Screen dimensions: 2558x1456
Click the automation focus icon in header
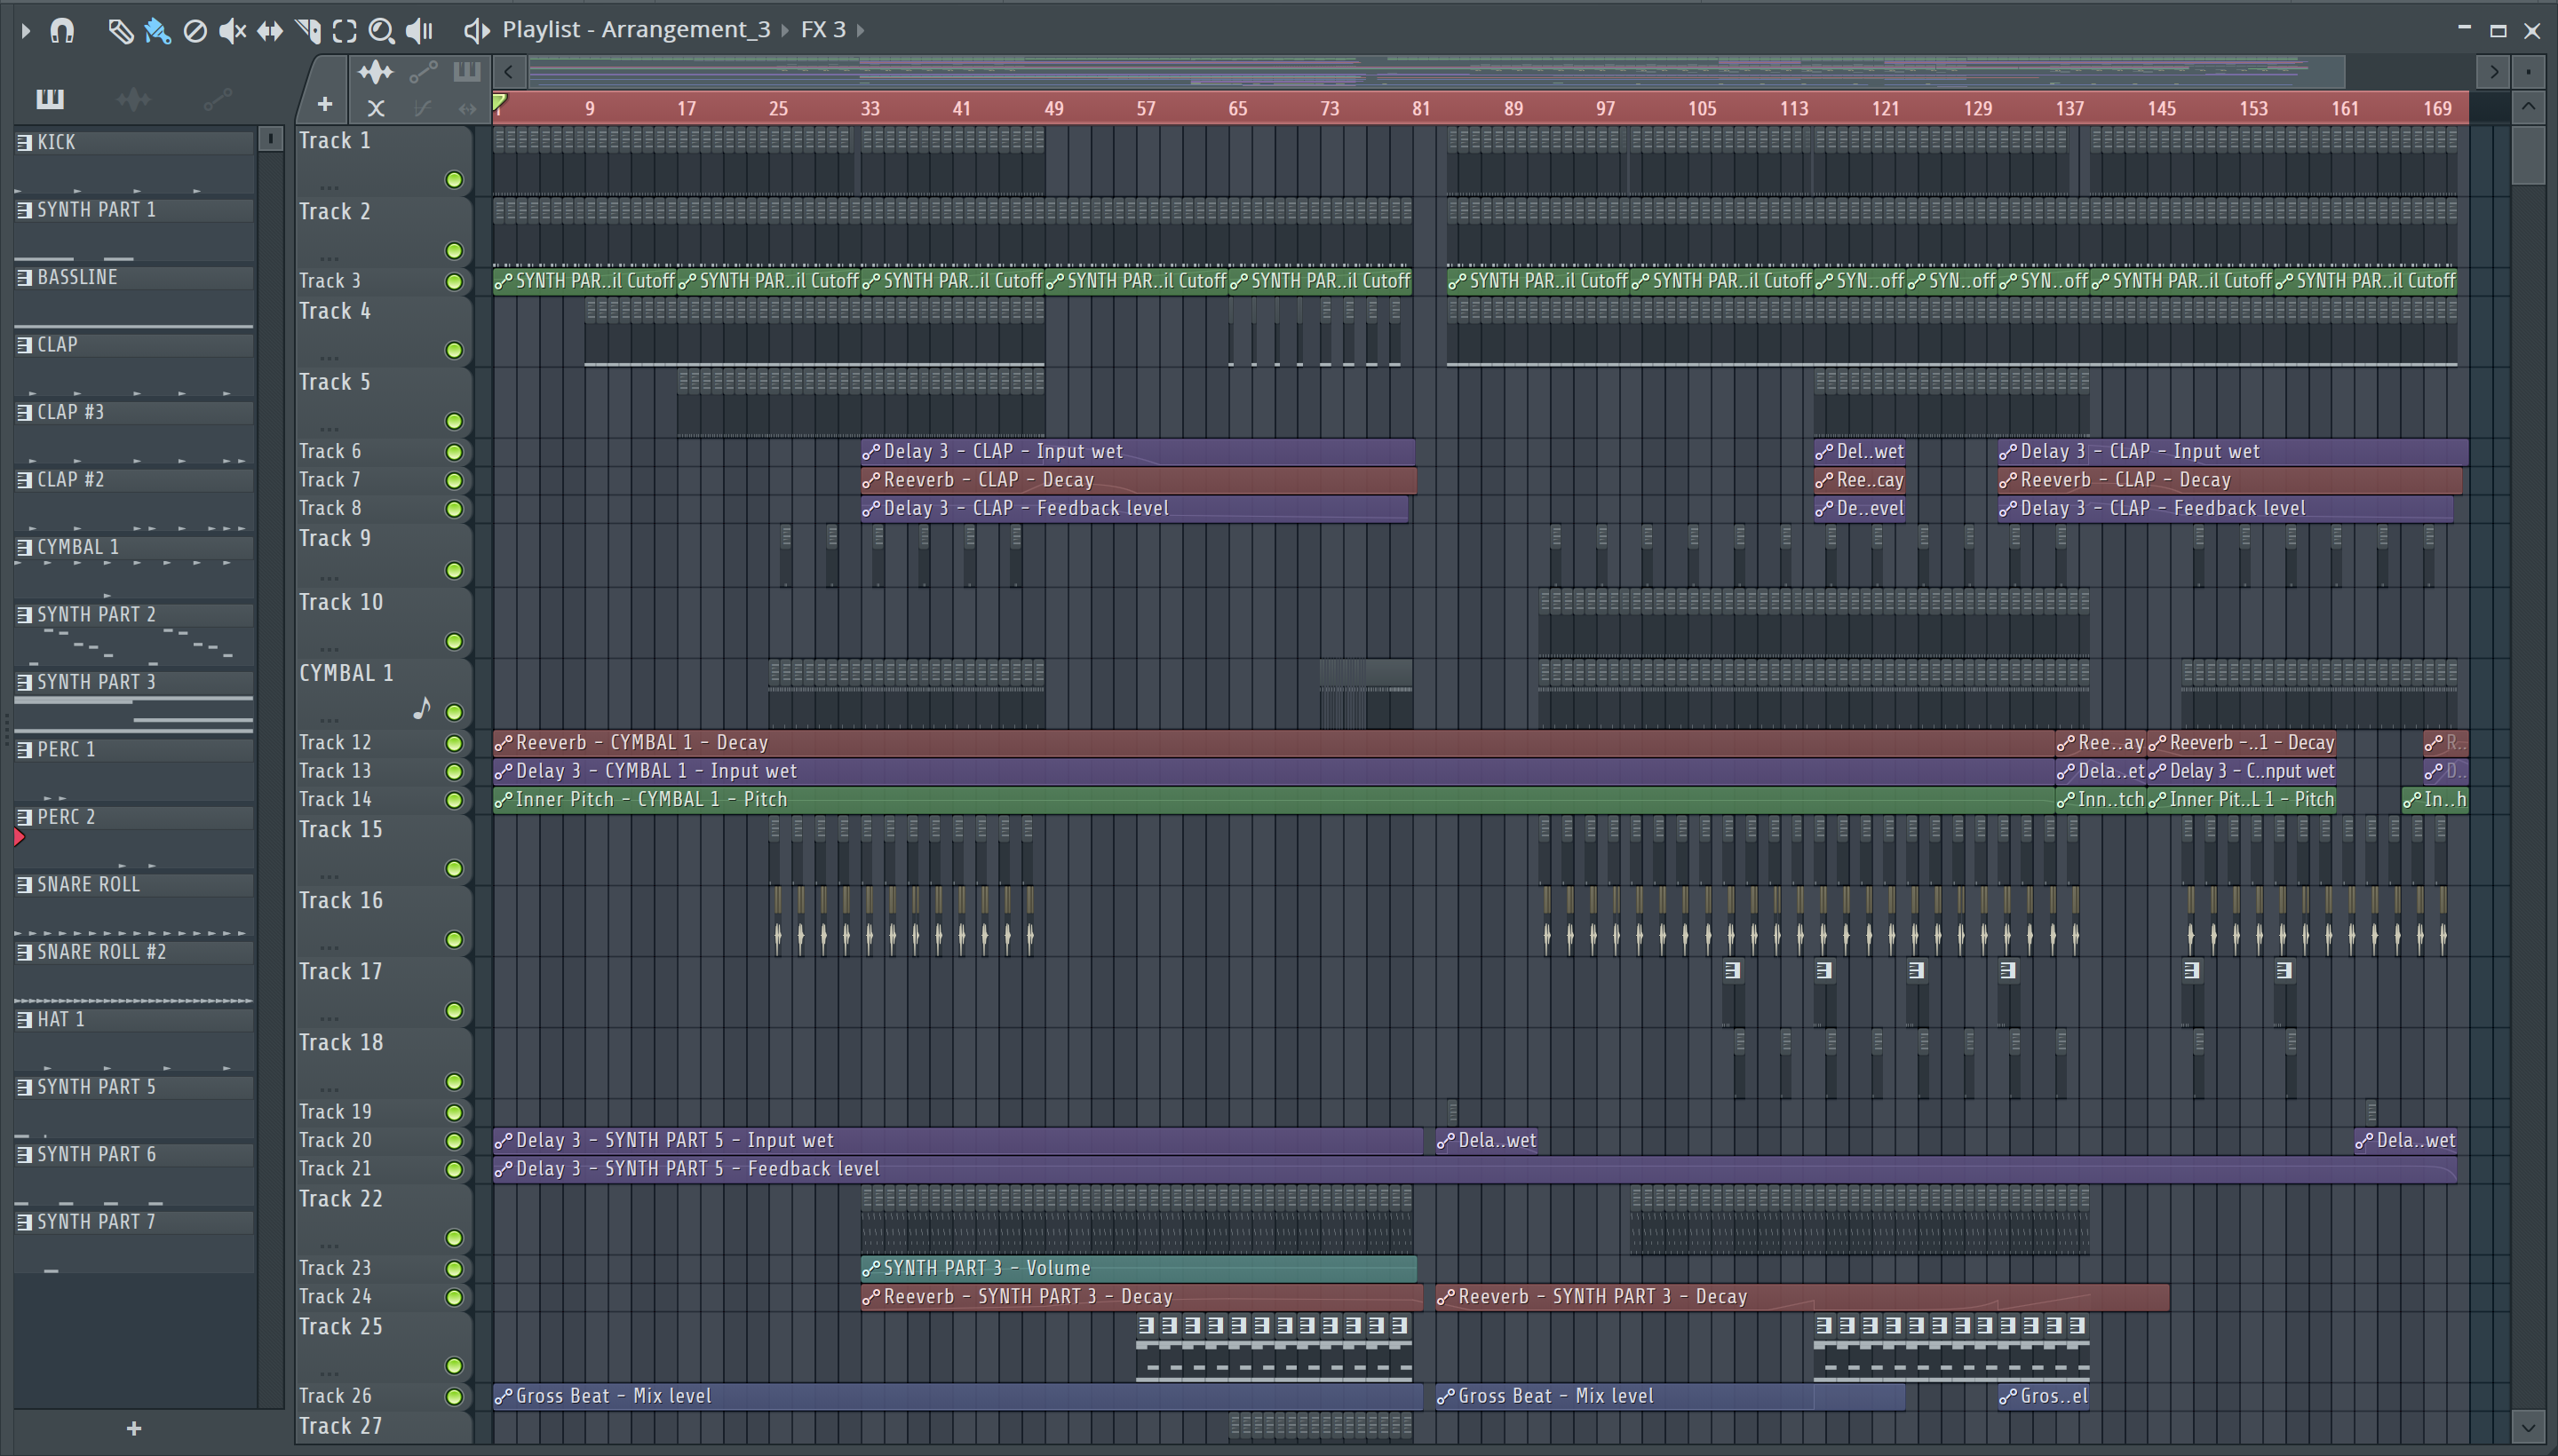[x=423, y=71]
